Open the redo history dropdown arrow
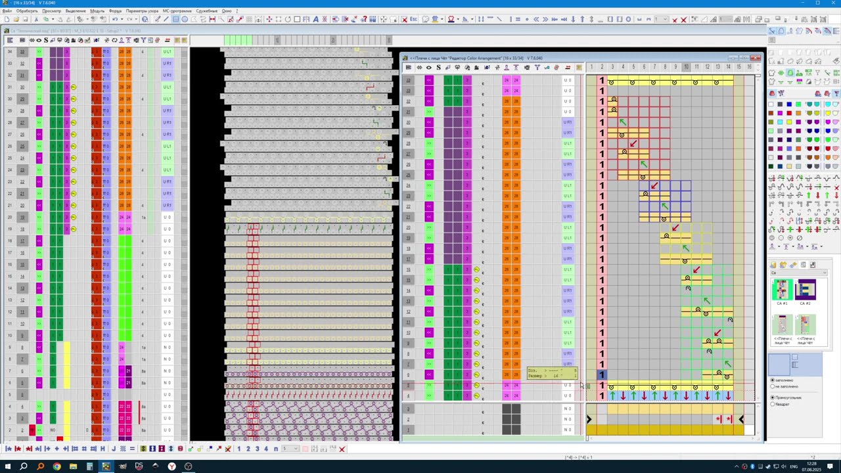The height and width of the screenshot is (473, 841). (x=136, y=19)
